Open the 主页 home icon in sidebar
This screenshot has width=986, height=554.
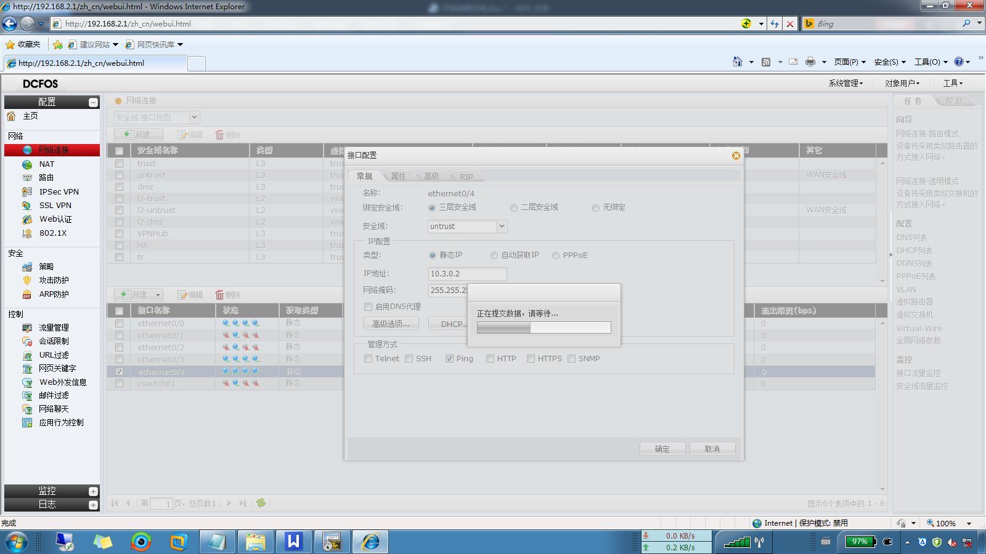tap(11, 116)
